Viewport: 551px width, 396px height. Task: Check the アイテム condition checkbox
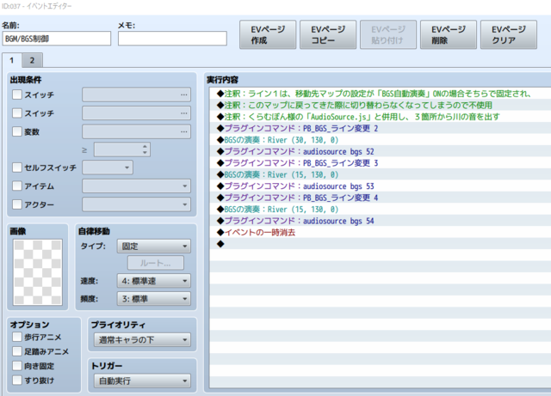coord(17,186)
